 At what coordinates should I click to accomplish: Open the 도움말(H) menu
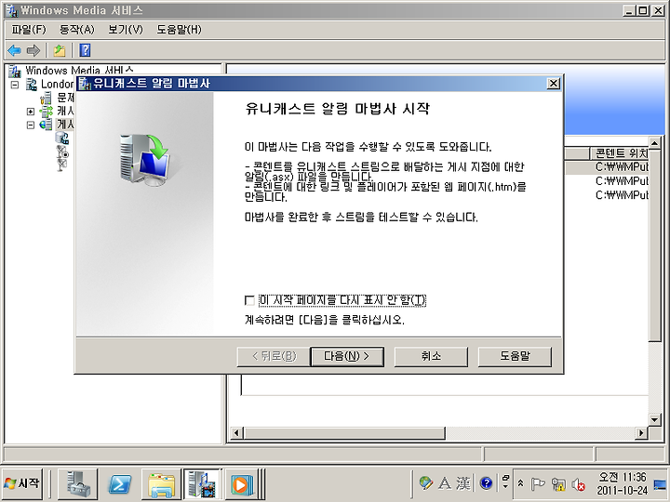179,30
